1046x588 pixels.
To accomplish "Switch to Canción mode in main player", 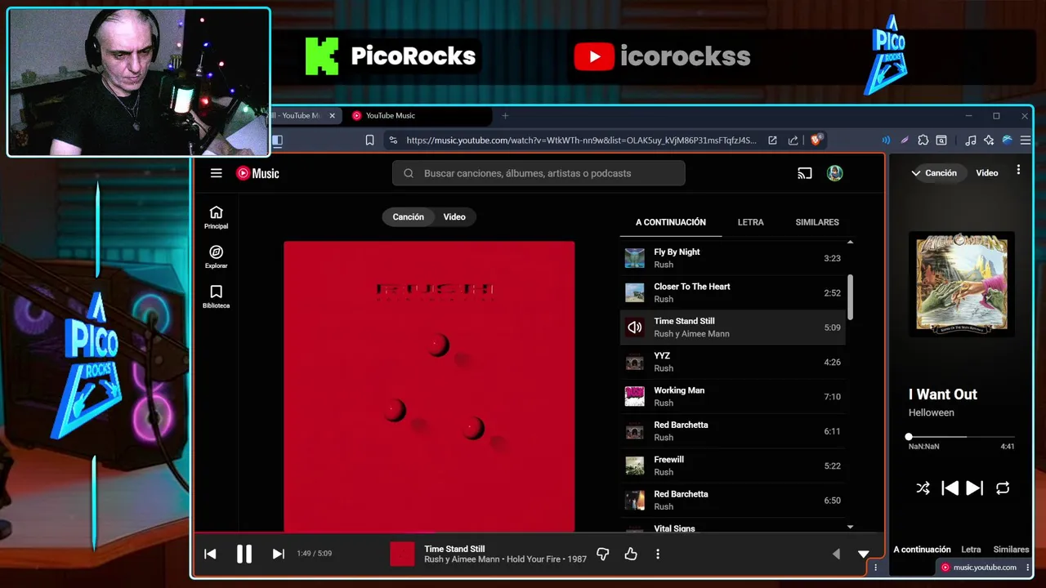I will pyautogui.click(x=408, y=217).
